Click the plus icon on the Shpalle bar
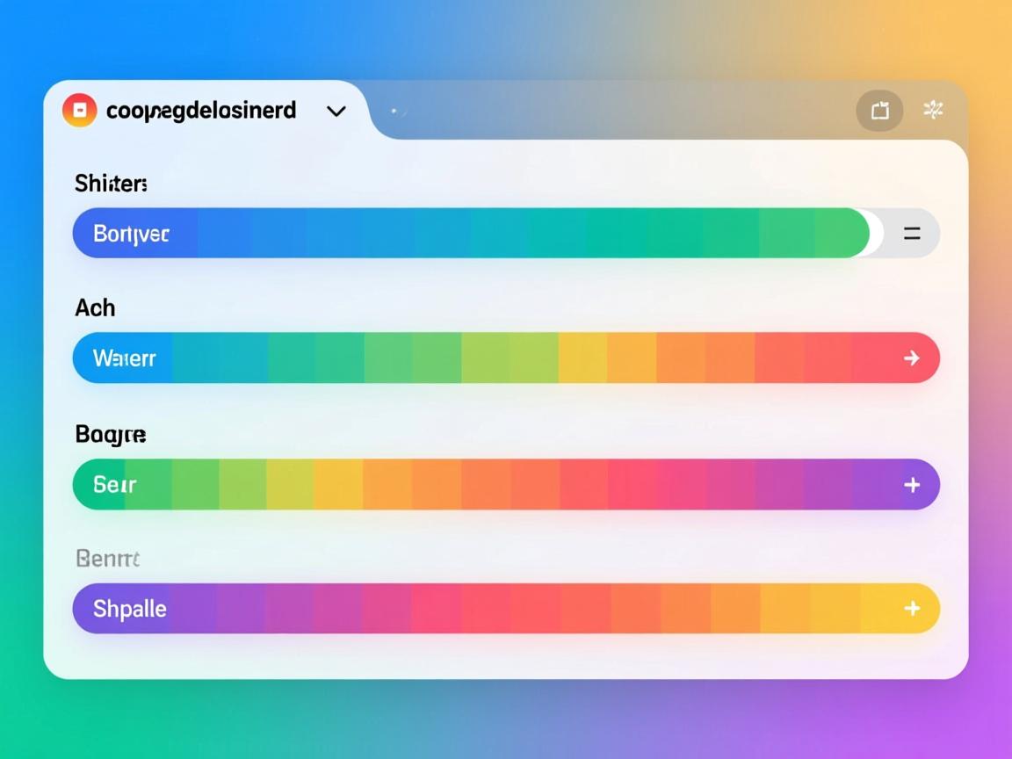 click(x=912, y=609)
